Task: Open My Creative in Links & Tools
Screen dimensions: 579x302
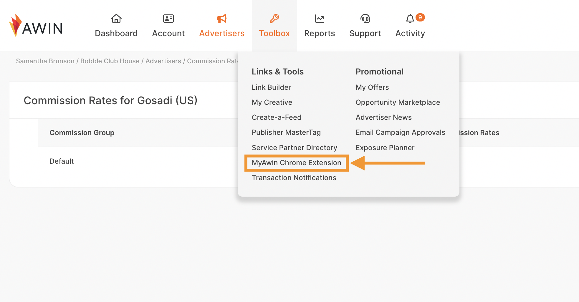Action: (x=272, y=102)
